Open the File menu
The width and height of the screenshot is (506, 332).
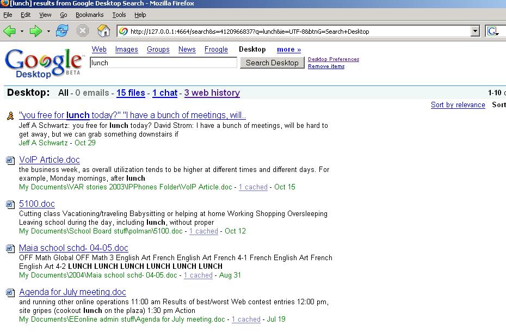click(x=8, y=15)
